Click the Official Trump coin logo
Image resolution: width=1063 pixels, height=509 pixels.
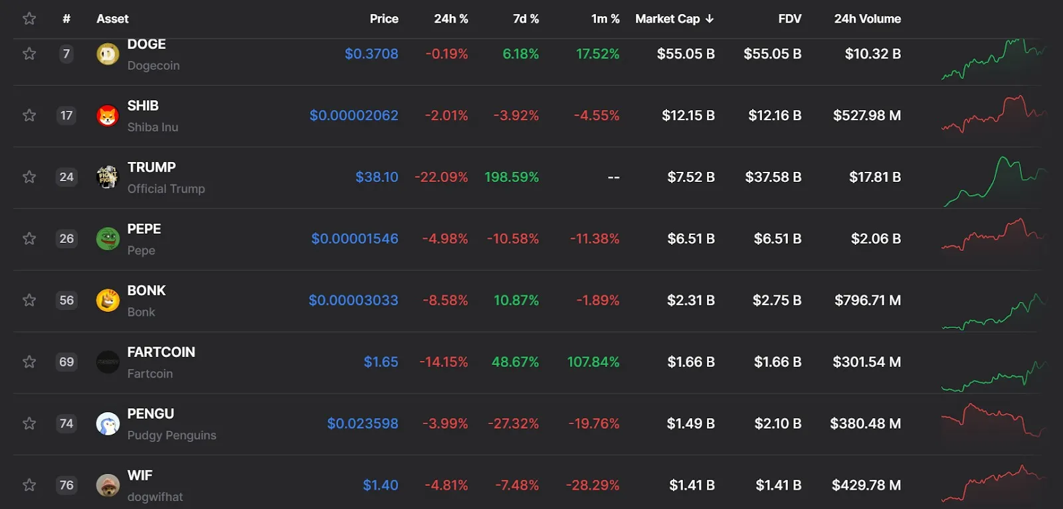[x=108, y=177]
